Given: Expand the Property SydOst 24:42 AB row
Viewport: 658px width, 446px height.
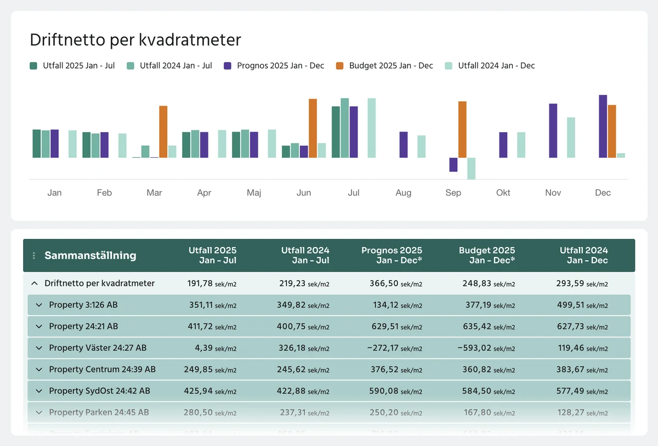Looking at the screenshot, I should tap(39, 391).
